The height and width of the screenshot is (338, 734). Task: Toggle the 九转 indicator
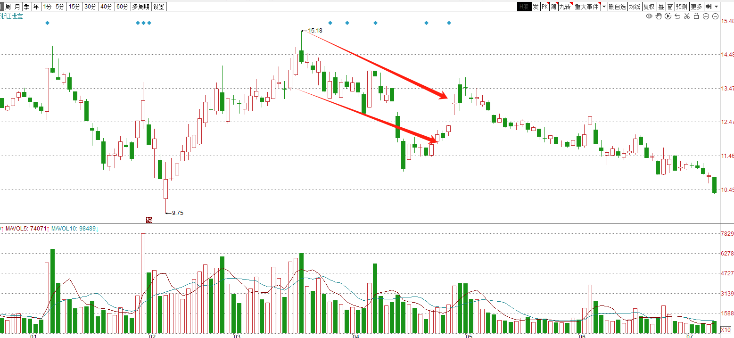pos(565,7)
